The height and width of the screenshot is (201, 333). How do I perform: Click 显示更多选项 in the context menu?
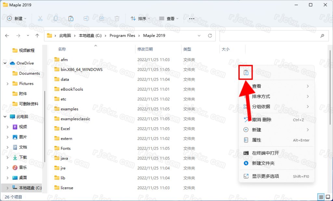[265, 176]
